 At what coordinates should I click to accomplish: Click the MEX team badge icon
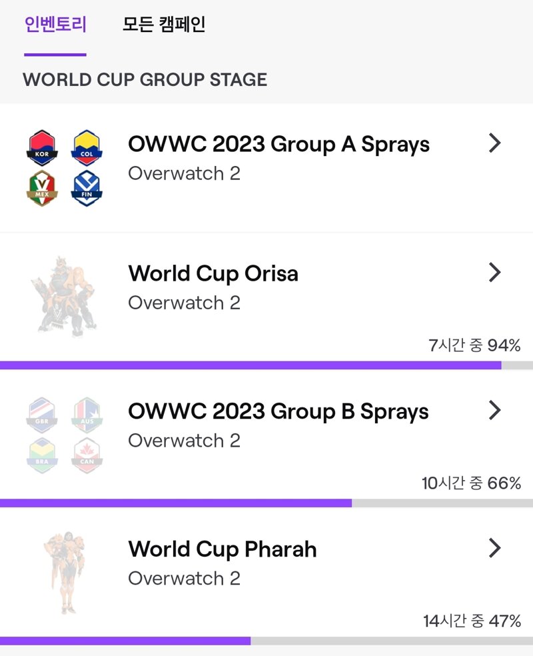click(42, 188)
